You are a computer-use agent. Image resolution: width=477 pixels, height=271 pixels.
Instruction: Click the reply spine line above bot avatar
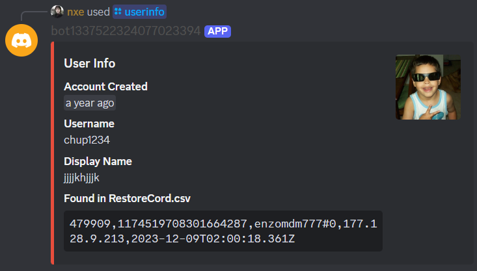click(33, 13)
